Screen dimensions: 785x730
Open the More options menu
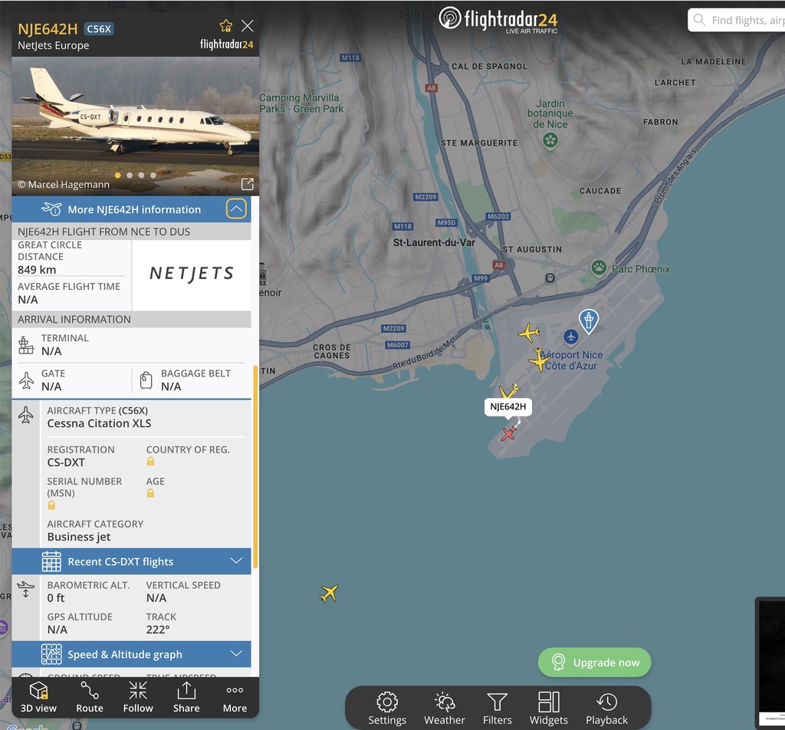pyautogui.click(x=235, y=698)
